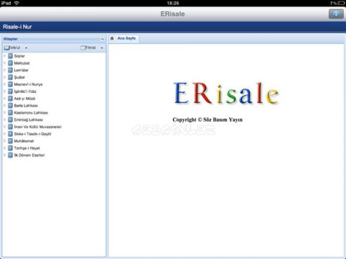Click the Kitaplar panel header title
The image size is (346, 259).
coord(10,39)
